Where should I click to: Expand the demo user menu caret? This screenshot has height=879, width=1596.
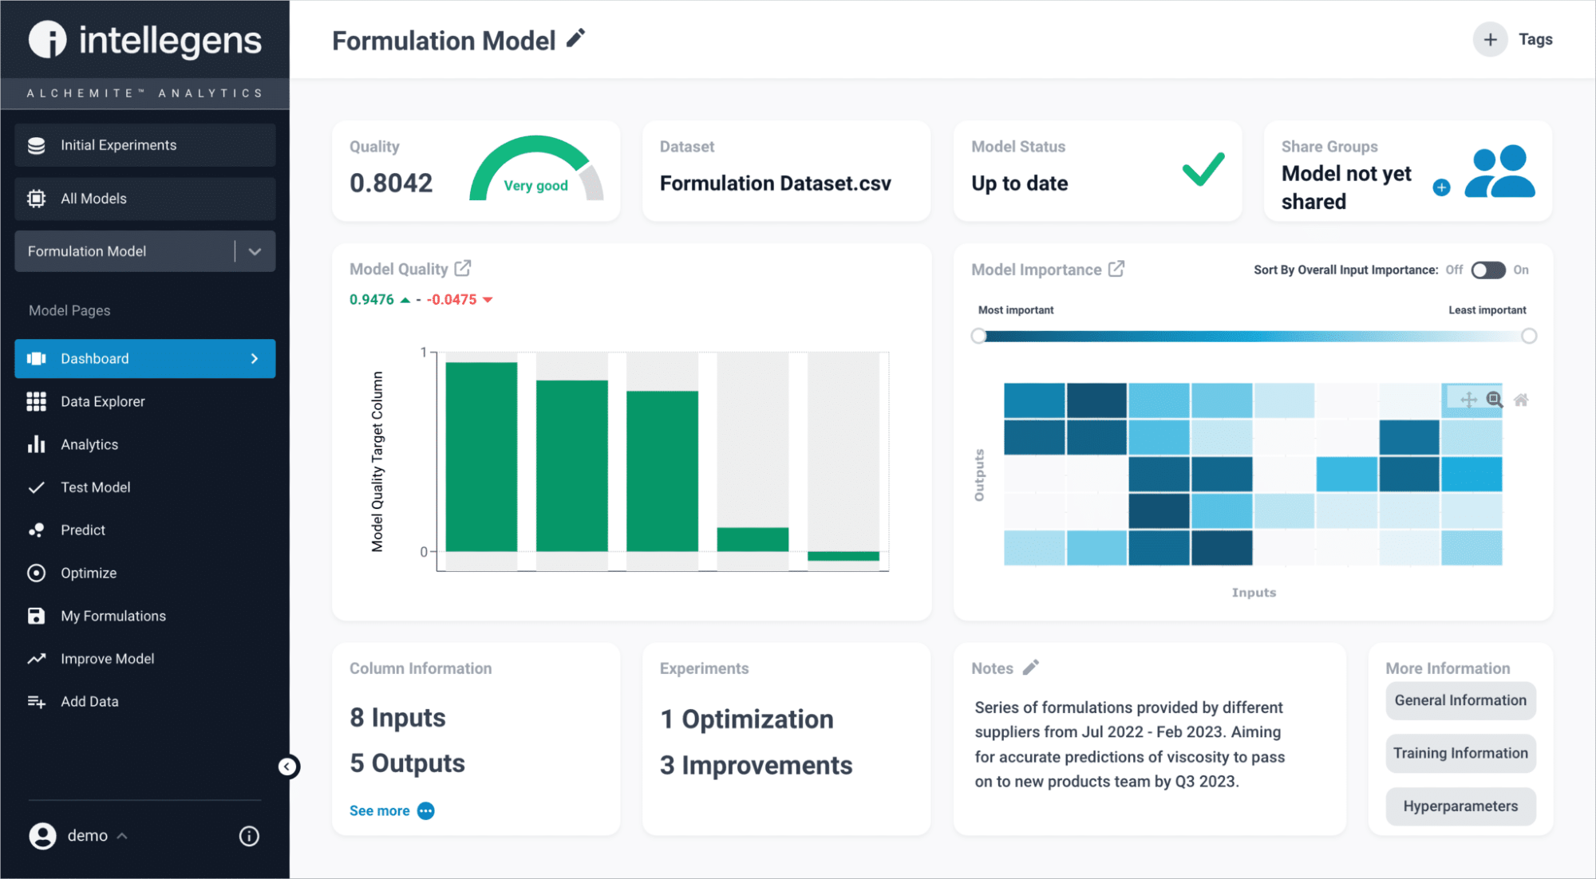click(x=122, y=836)
